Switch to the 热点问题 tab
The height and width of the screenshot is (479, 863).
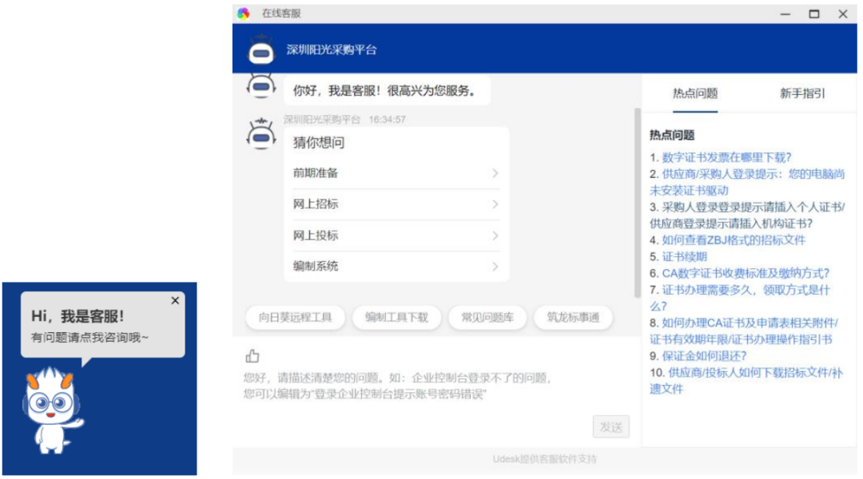pos(694,93)
